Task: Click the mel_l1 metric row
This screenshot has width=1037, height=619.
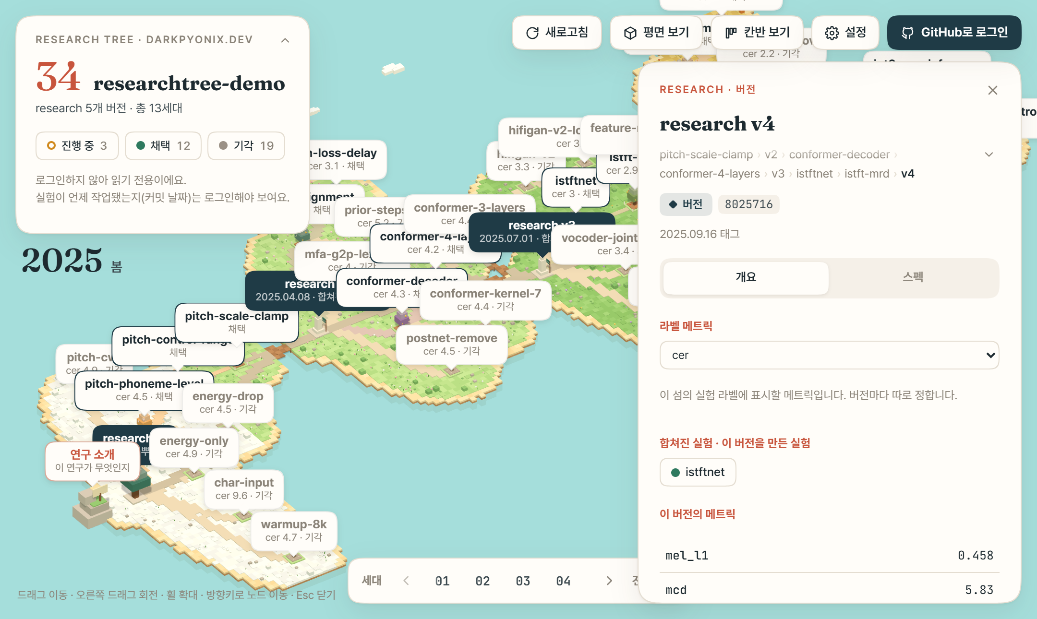Action: (829, 556)
